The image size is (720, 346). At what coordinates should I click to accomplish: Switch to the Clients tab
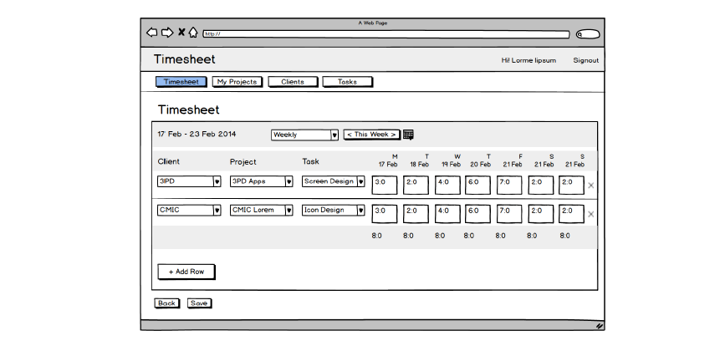coord(292,82)
